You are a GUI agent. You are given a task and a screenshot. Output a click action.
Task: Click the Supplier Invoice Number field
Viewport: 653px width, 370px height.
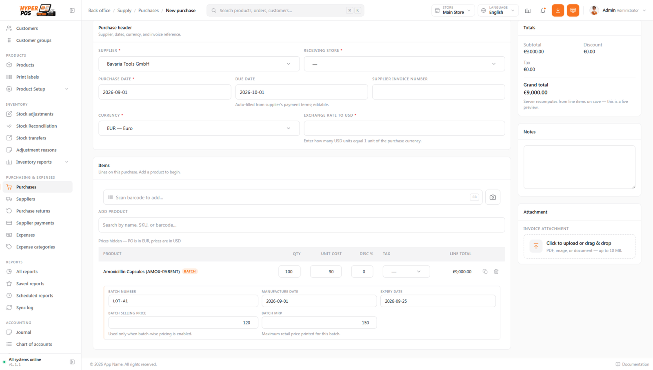point(438,92)
